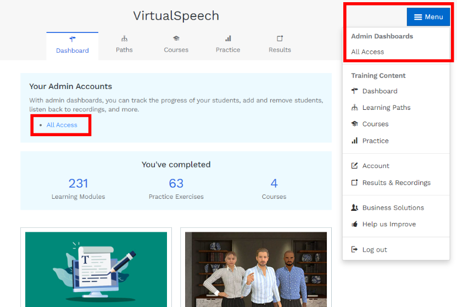Open the three avatars course thumbnail

click(x=256, y=270)
